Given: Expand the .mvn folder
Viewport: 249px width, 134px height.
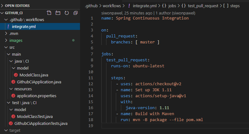Looking at the screenshot, I should [6, 33].
